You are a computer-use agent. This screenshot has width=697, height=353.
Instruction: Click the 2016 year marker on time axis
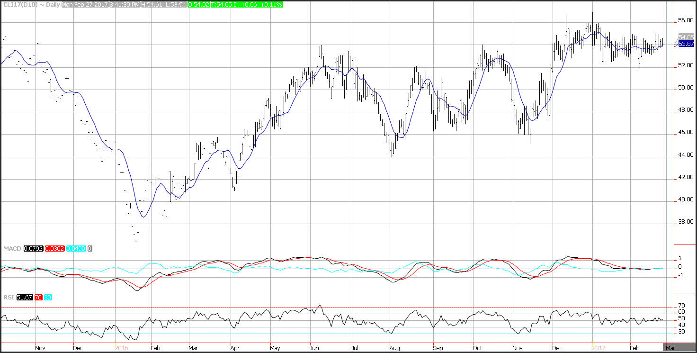pos(122,348)
